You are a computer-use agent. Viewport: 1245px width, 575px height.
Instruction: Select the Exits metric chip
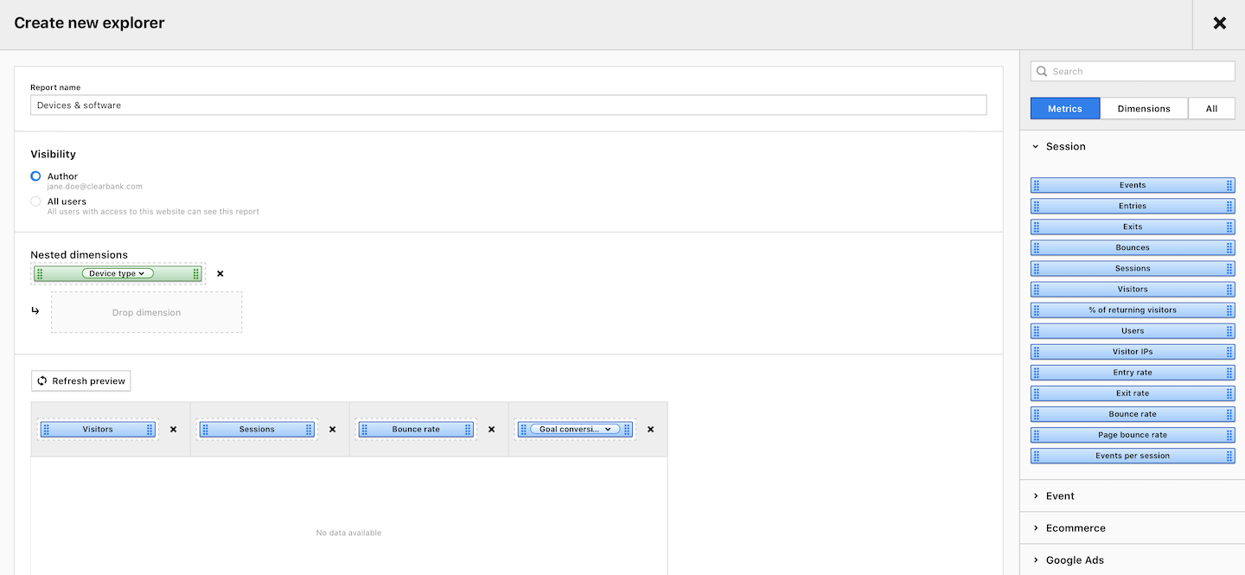pyautogui.click(x=1133, y=227)
